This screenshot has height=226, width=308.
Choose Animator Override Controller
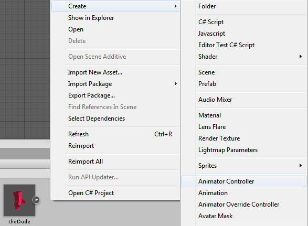(x=239, y=205)
